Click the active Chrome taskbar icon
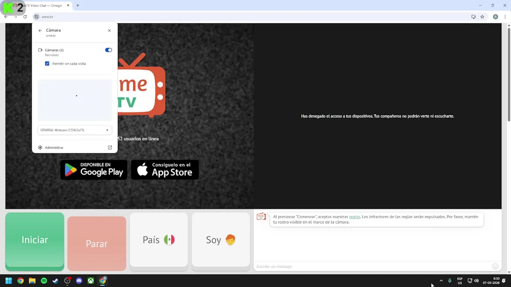Viewport: 511px width, 287px height. (x=103, y=281)
